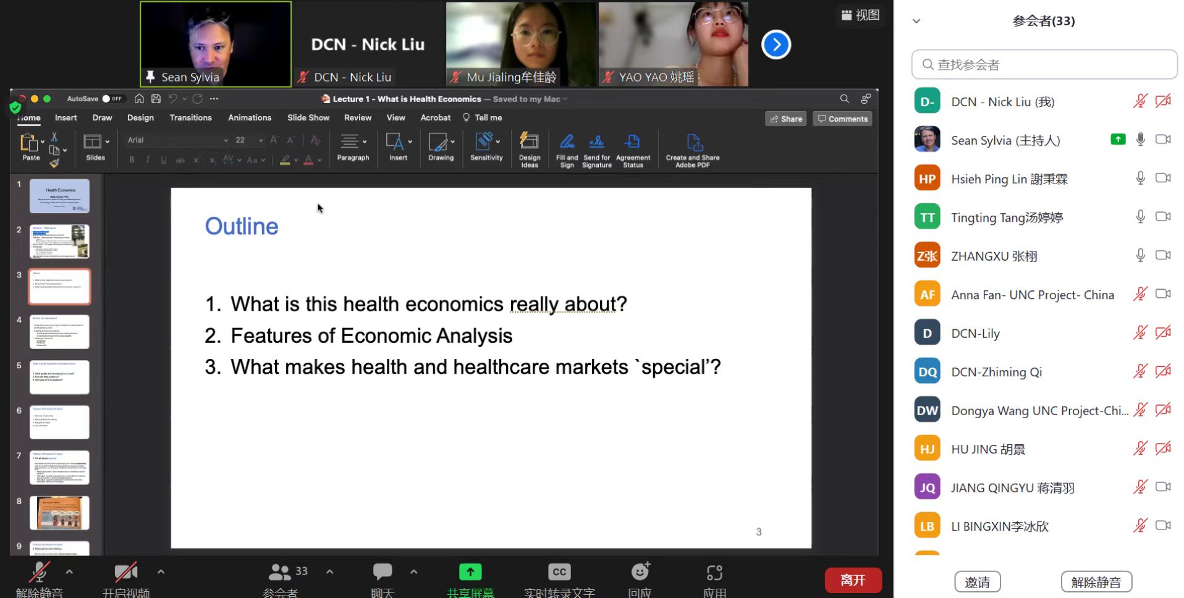
Task: Toggle the AutoSave switch in PowerPoint
Action: 112,99
